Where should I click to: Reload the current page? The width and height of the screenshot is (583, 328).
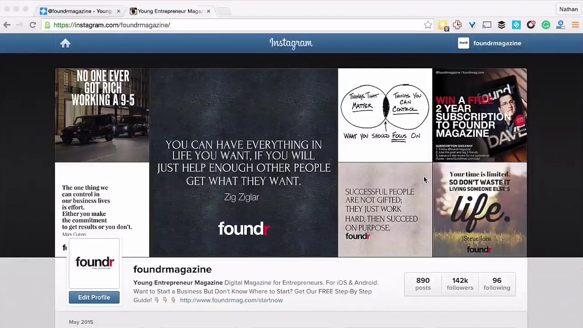click(33, 25)
